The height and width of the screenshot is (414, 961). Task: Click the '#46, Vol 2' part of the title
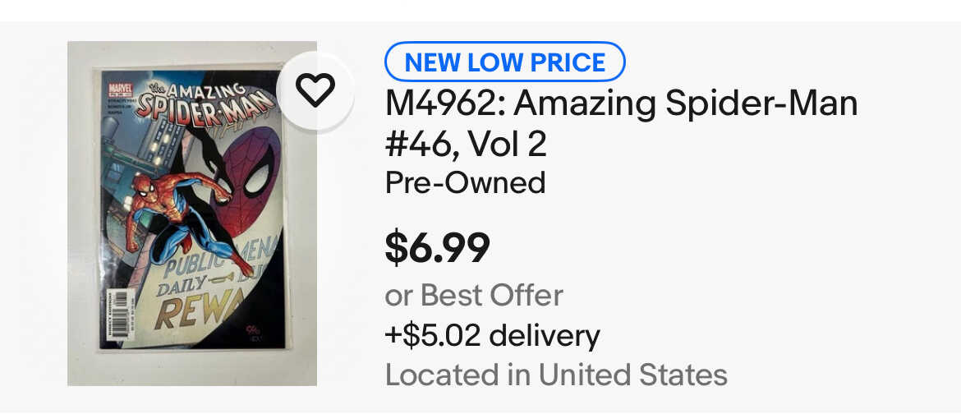click(x=466, y=145)
